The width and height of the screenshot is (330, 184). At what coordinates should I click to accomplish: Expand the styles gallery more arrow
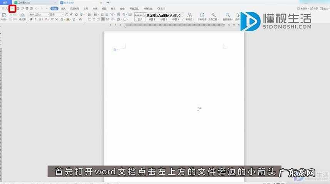click(x=183, y=19)
